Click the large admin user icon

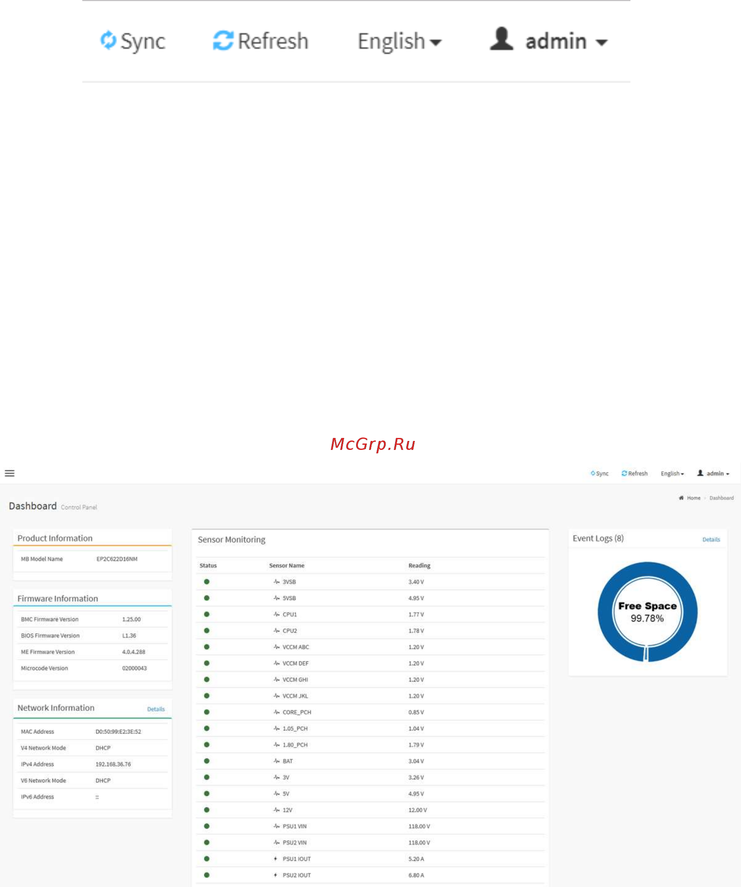502,39
